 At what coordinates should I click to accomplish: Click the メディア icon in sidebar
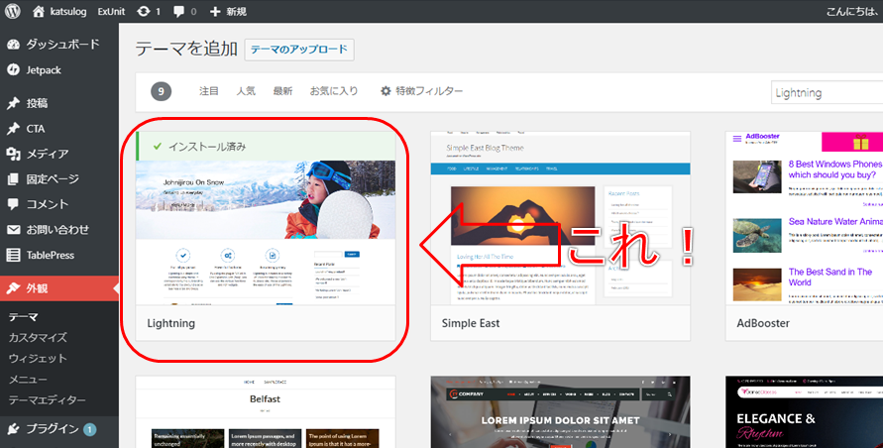13,154
